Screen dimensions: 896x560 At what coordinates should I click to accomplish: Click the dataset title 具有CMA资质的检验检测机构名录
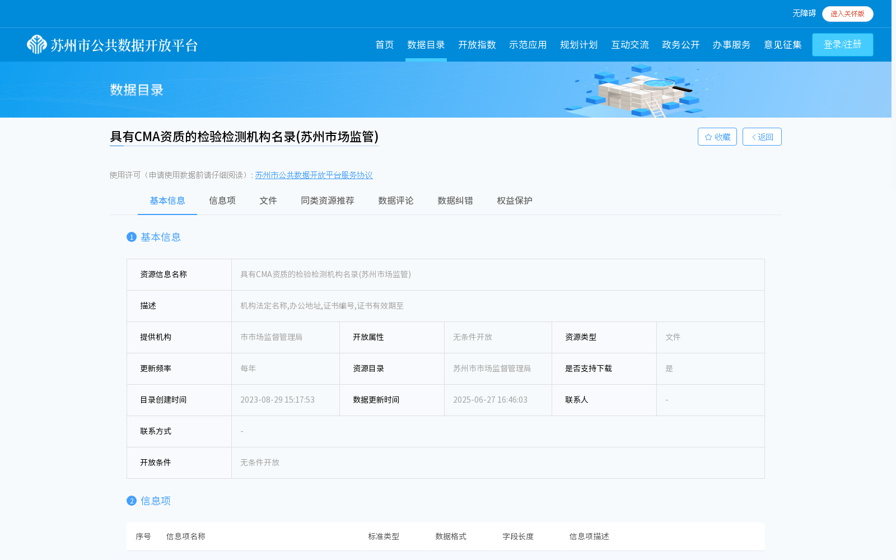tap(244, 137)
